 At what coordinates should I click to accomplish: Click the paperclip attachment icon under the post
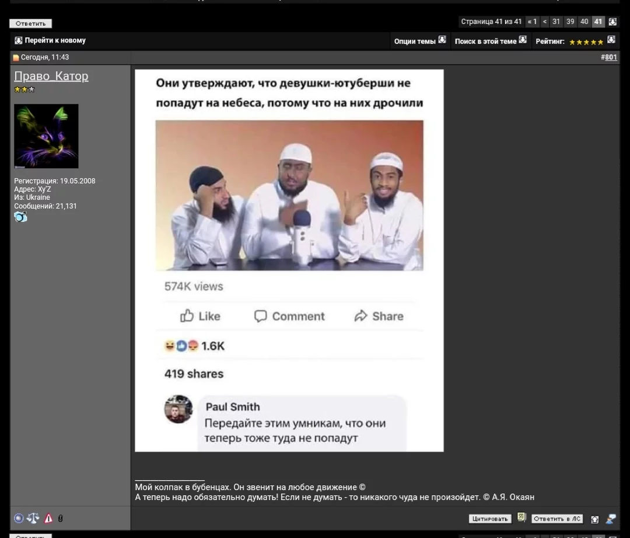[61, 518]
